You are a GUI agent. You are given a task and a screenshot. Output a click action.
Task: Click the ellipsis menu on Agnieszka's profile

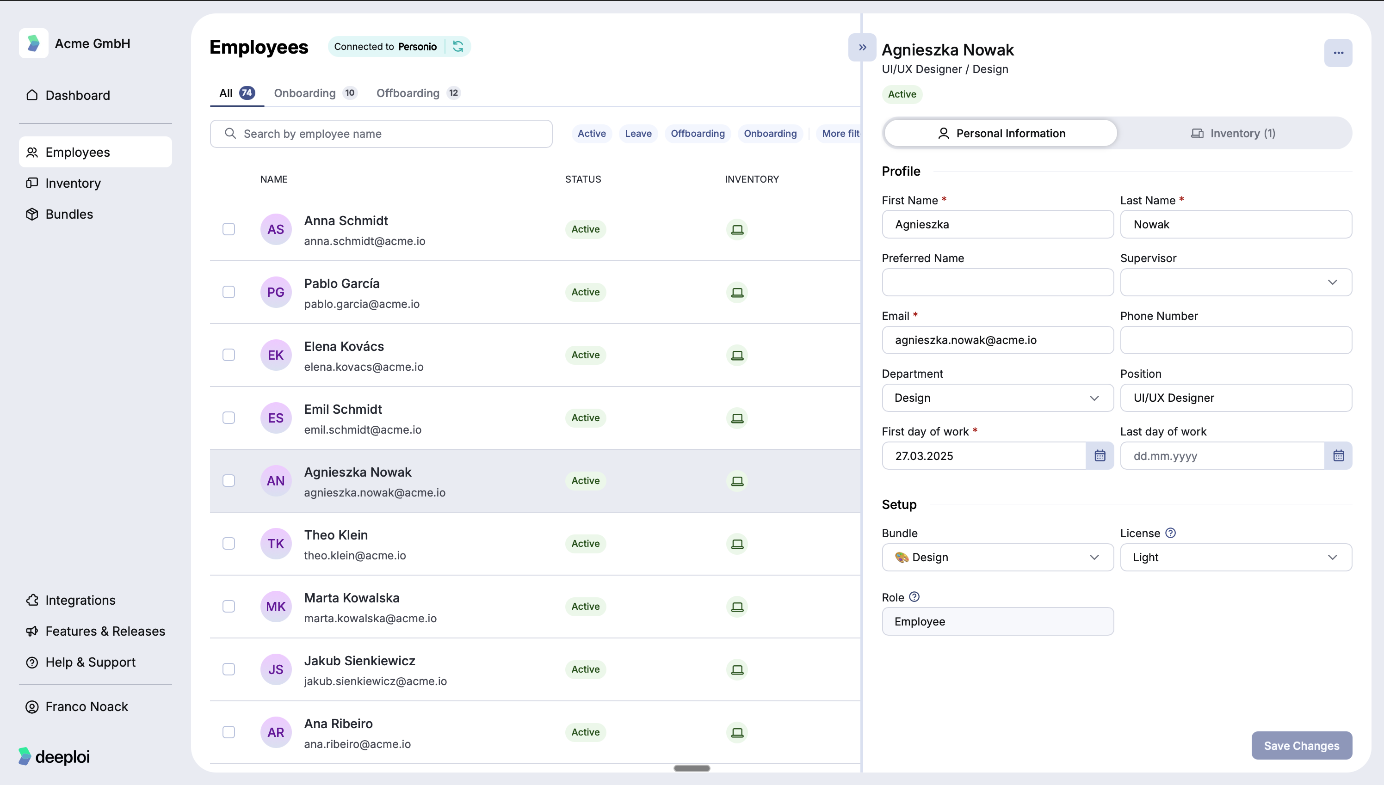1339,52
